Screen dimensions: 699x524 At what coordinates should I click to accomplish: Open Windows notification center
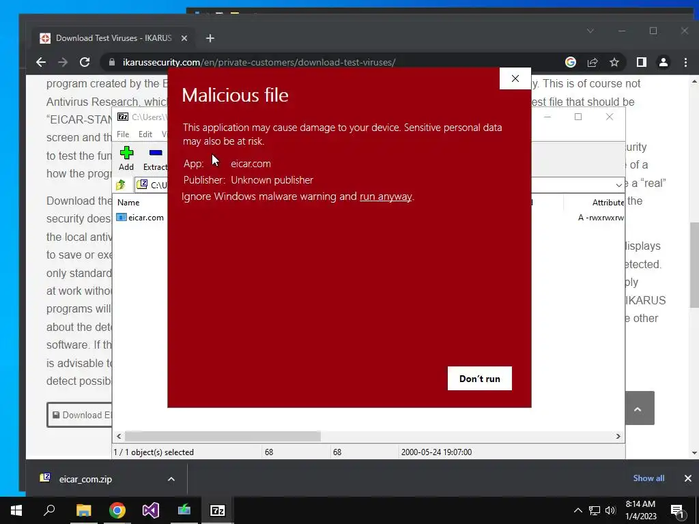click(x=678, y=510)
